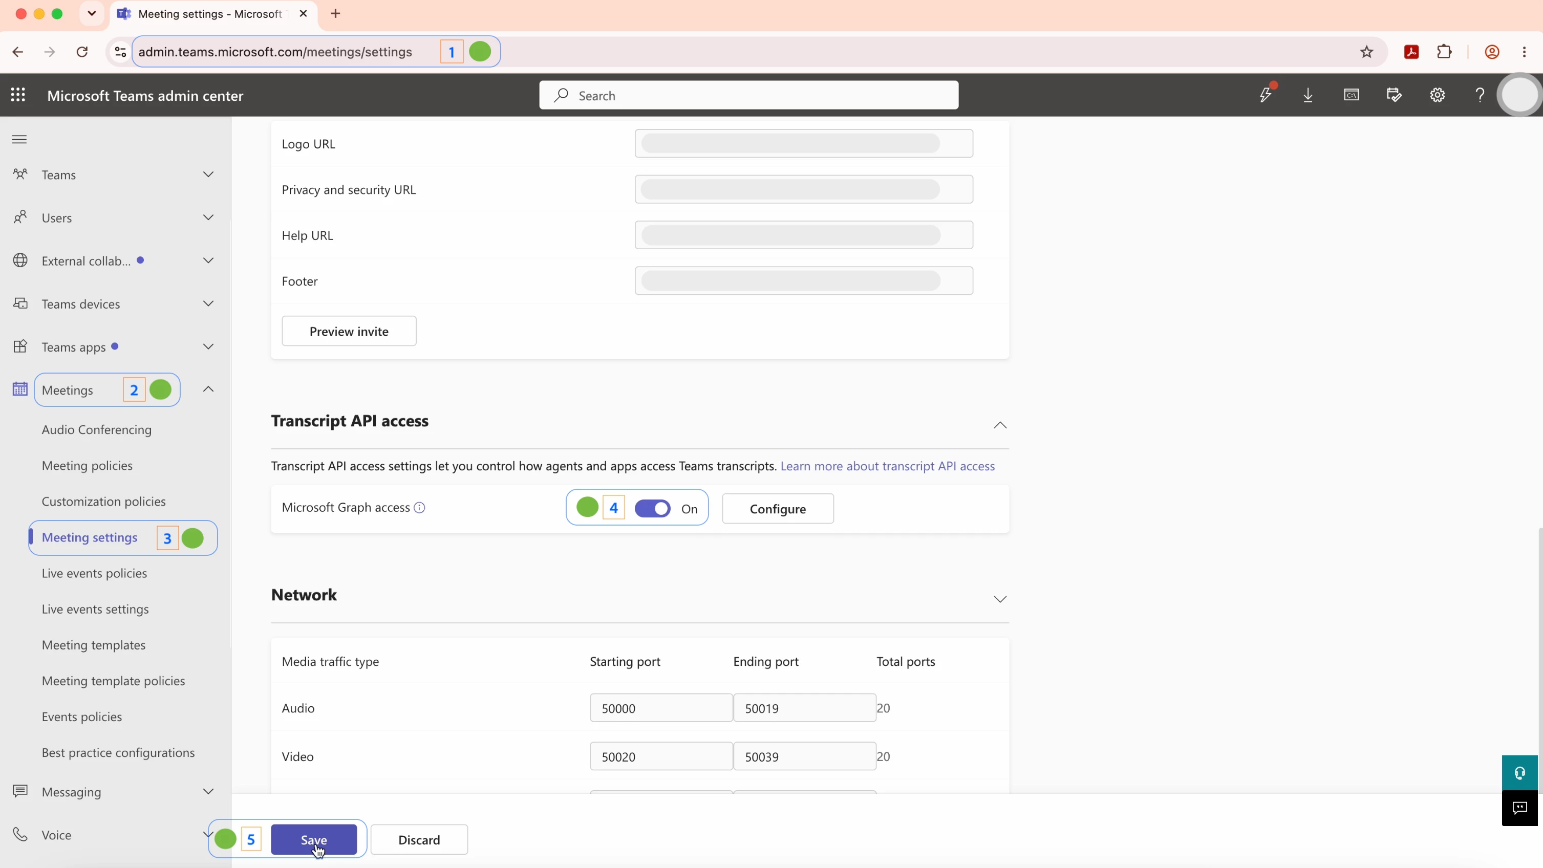Collapse the Meetings menu chevron
This screenshot has height=868, width=1543.
(208, 389)
